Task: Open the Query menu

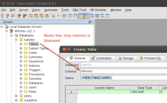Action: point(36,10)
